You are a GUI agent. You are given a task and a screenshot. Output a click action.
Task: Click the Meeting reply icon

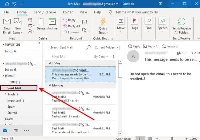pos(85,22)
